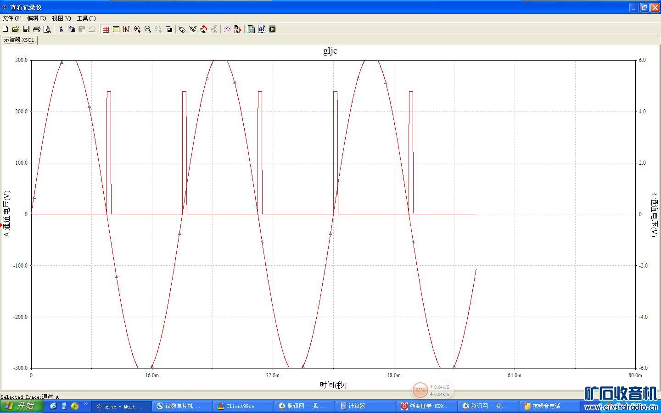Viewport: 661px width, 413px height.
Task: Click the open file folder icon
Action: point(16,29)
